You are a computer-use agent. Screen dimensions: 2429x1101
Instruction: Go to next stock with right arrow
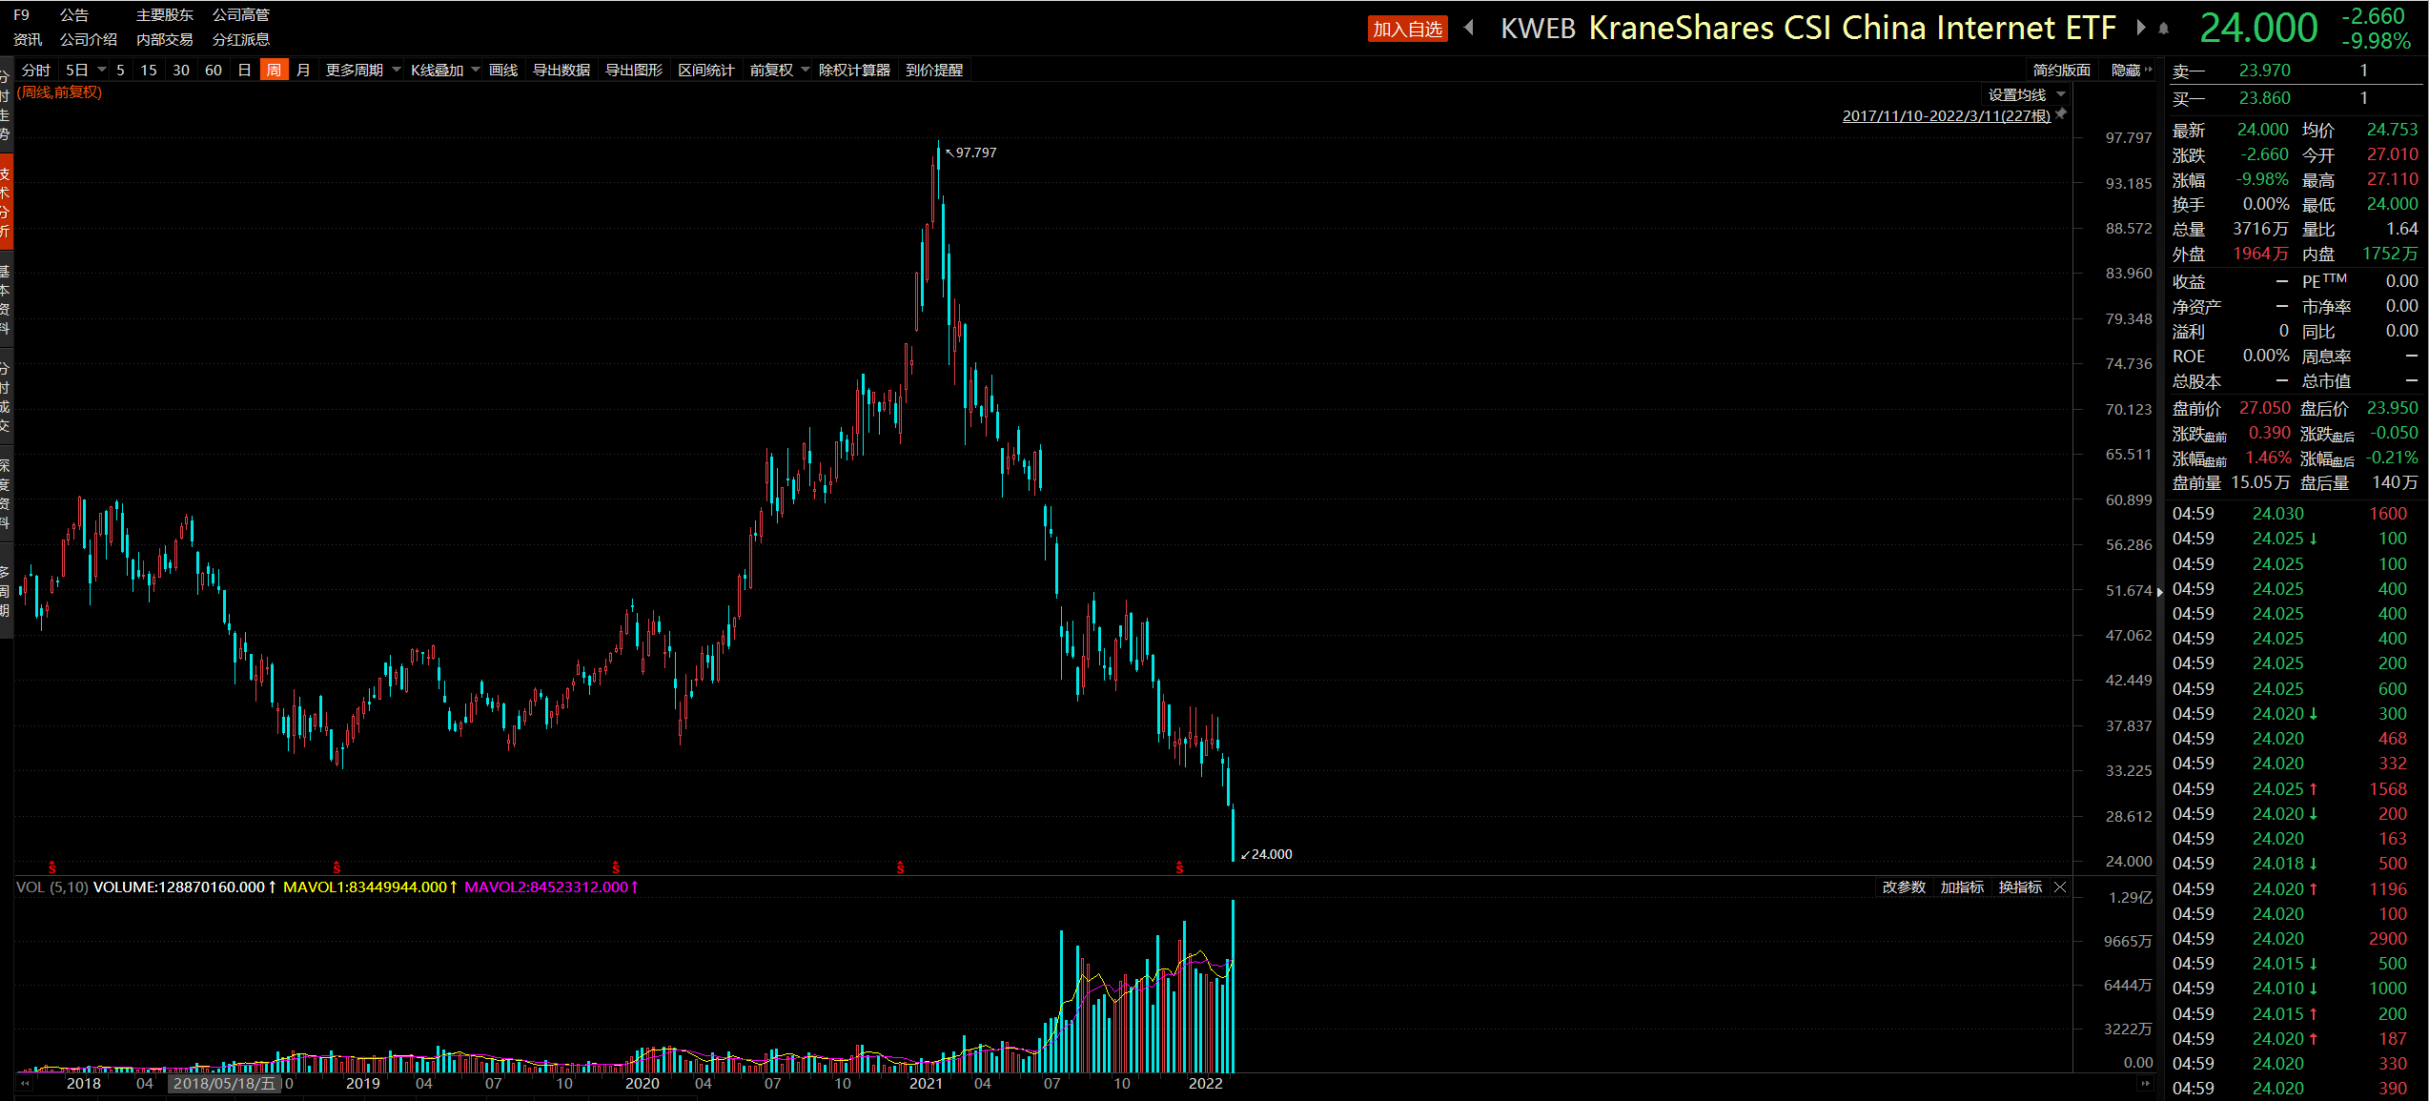pyautogui.click(x=2141, y=28)
